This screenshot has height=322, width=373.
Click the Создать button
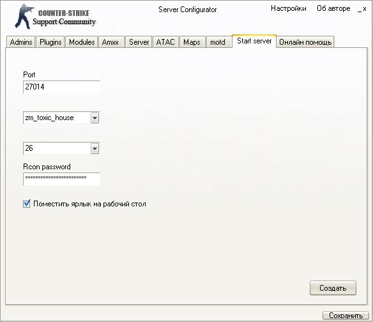point(333,288)
